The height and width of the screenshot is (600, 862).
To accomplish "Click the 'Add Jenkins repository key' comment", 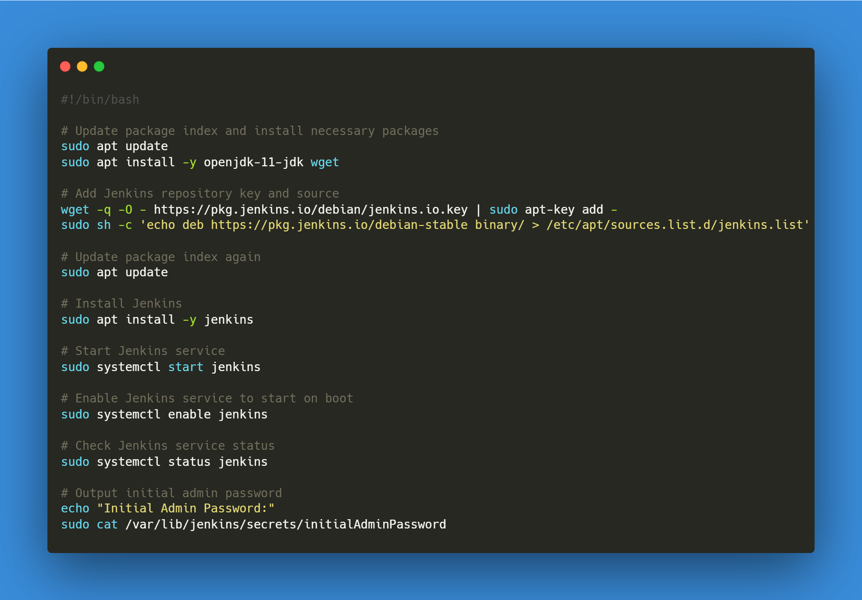I will pyautogui.click(x=200, y=193).
